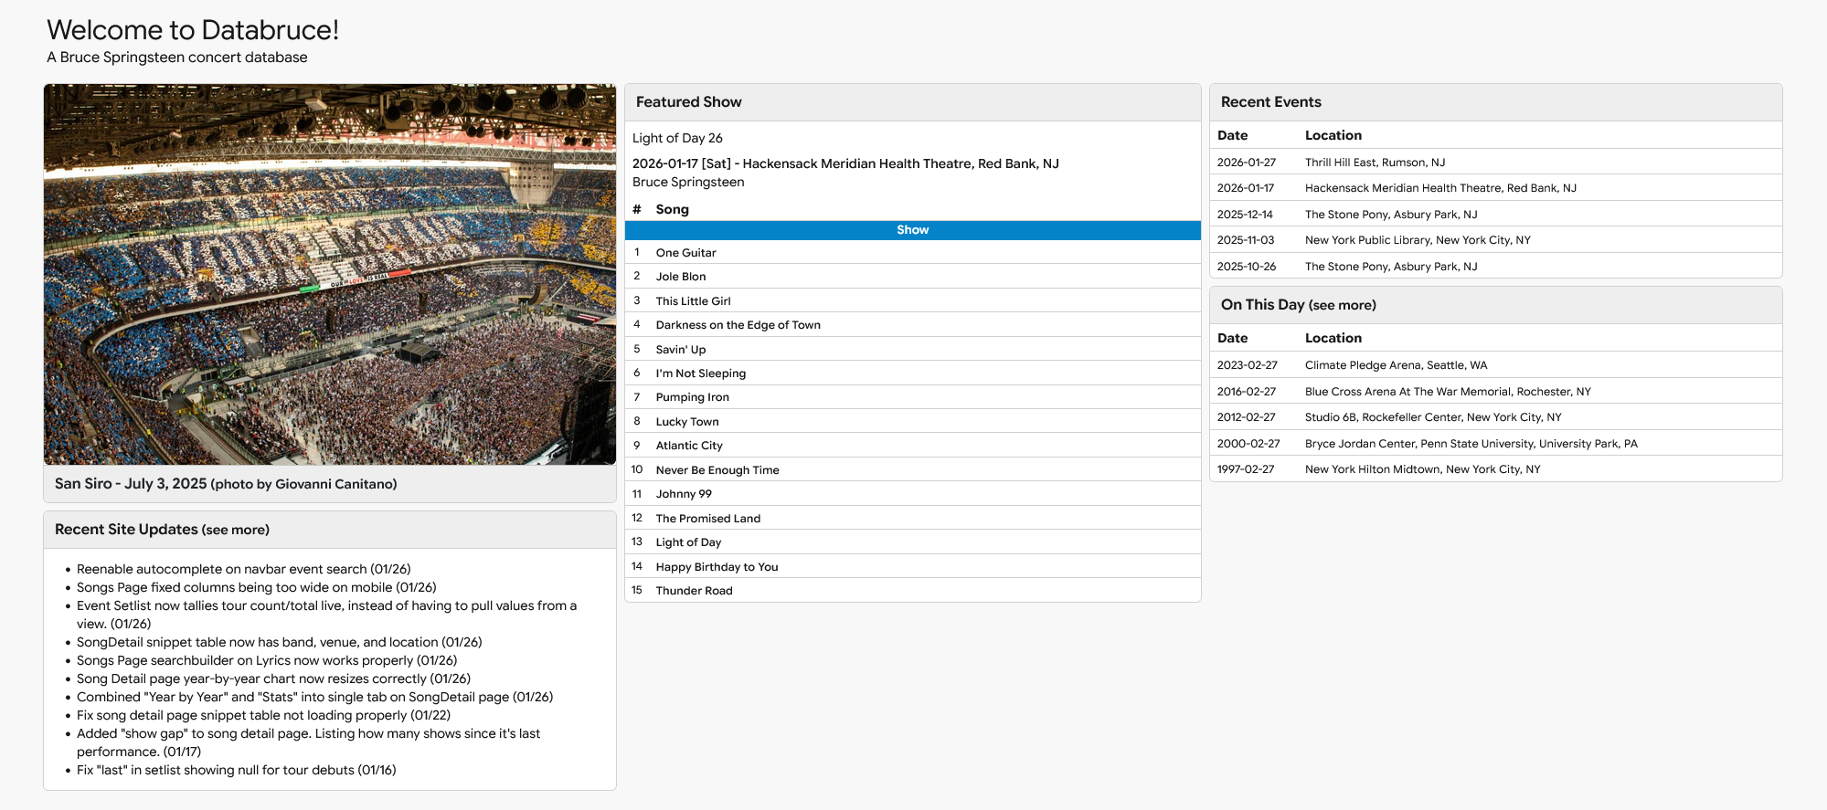The height and width of the screenshot is (810, 1827).
Task: Click the blue Show set header bar
Action: [912, 230]
